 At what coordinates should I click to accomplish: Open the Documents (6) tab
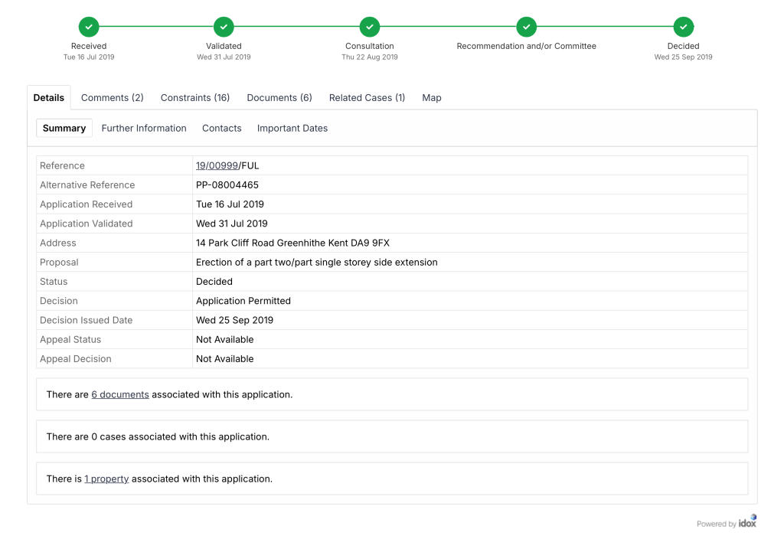coord(279,98)
